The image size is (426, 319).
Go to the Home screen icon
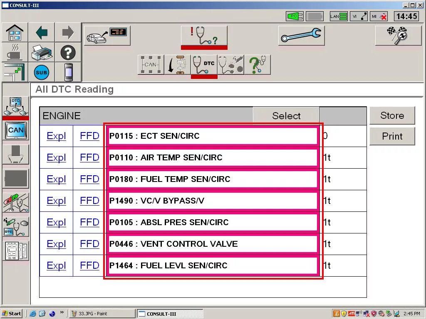point(15,32)
